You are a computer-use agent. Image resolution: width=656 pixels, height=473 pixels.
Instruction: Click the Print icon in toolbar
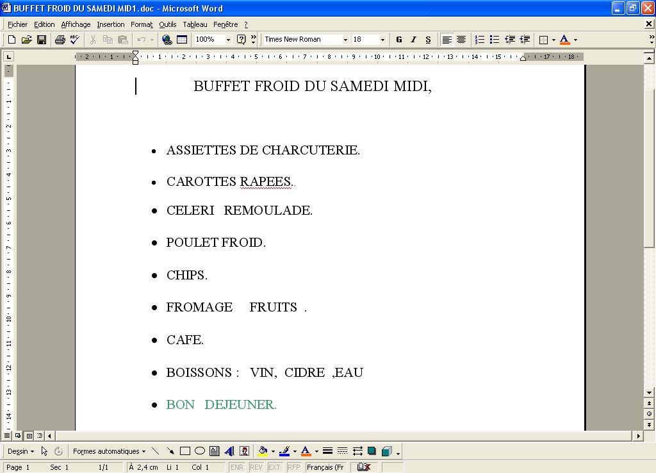click(x=60, y=40)
